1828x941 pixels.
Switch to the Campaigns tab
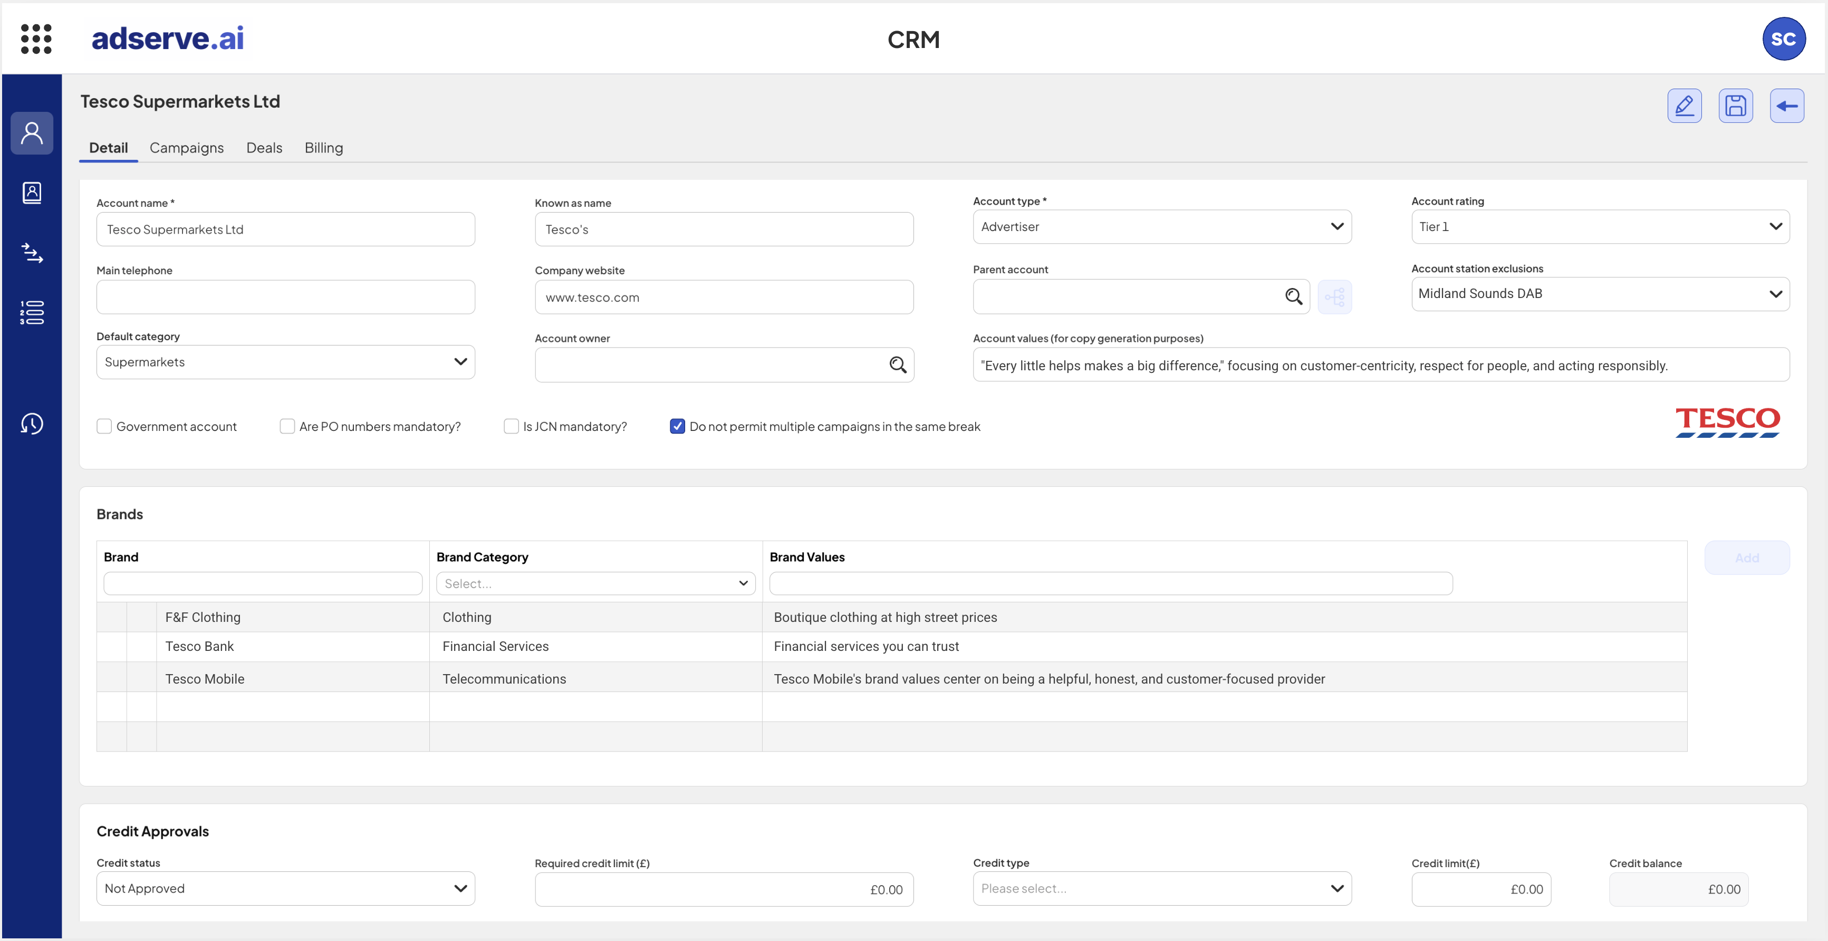[x=187, y=148]
